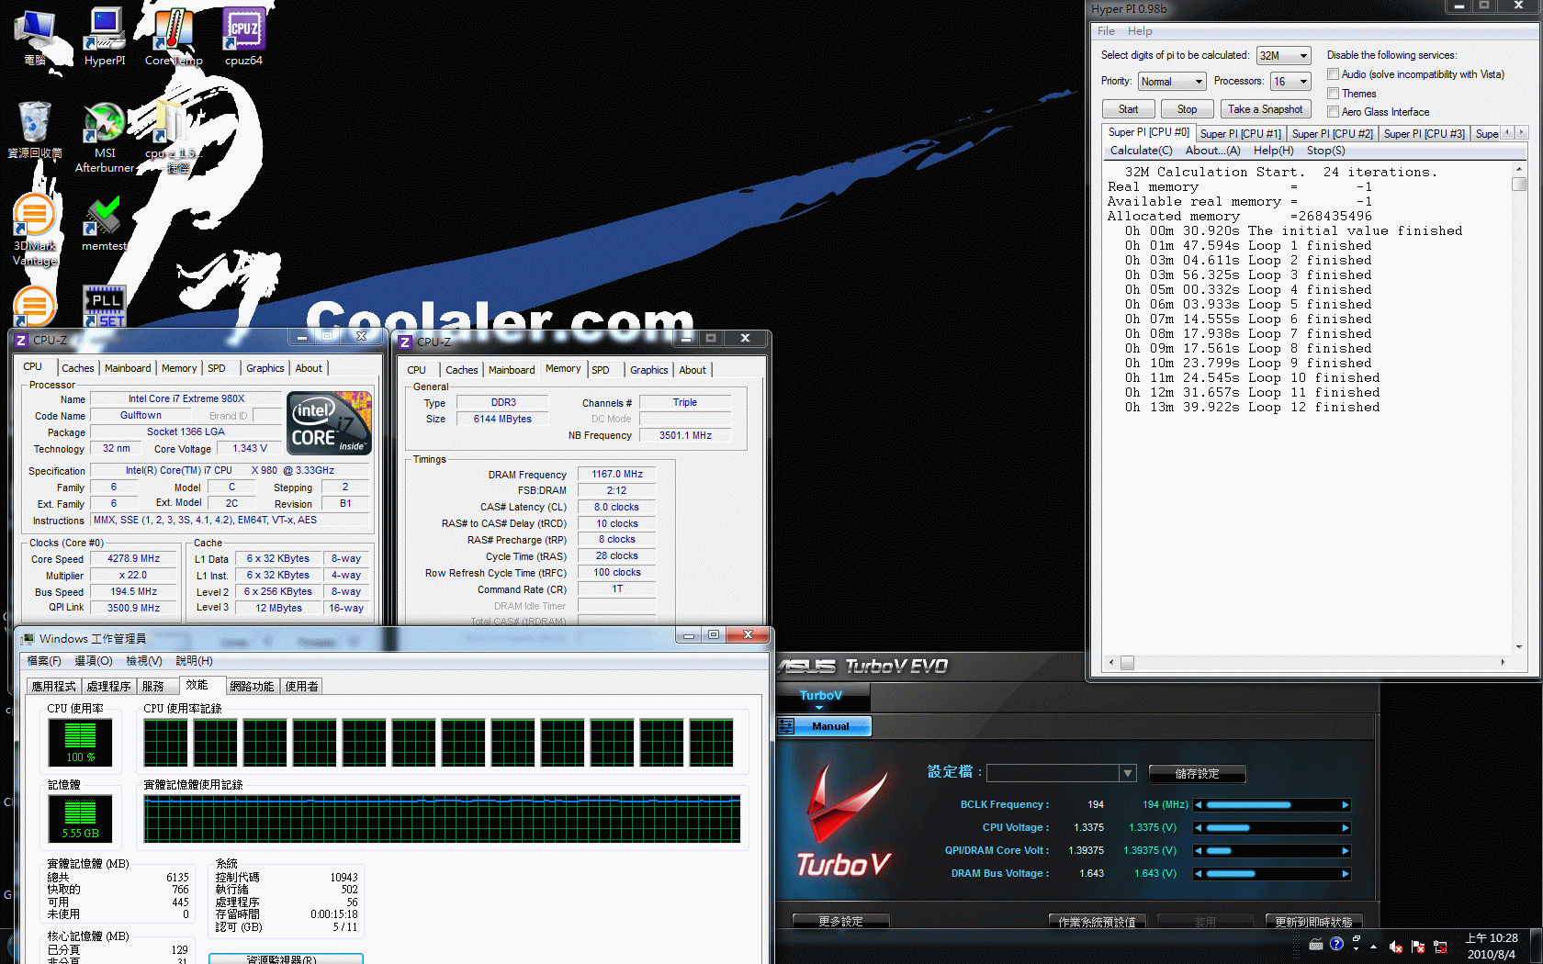Click the Stop button in Hyper PI
Screen dimensions: 1543x964
tap(1187, 109)
